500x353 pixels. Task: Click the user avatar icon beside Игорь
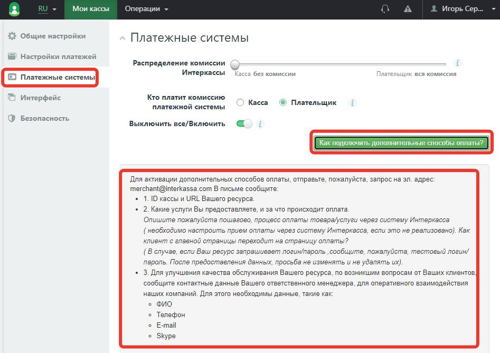click(x=434, y=8)
